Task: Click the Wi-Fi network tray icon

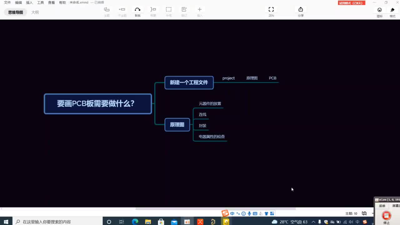Action: pos(345,222)
